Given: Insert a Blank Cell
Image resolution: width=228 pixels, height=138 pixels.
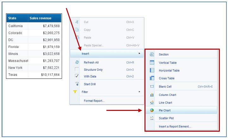Looking at the screenshot, I should click(181, 87).
